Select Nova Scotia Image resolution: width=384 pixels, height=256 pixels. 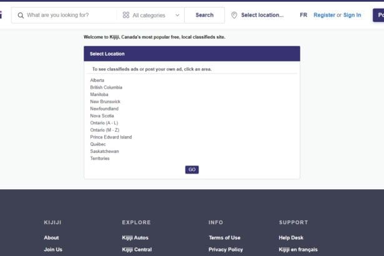click(x=102, y=116)
